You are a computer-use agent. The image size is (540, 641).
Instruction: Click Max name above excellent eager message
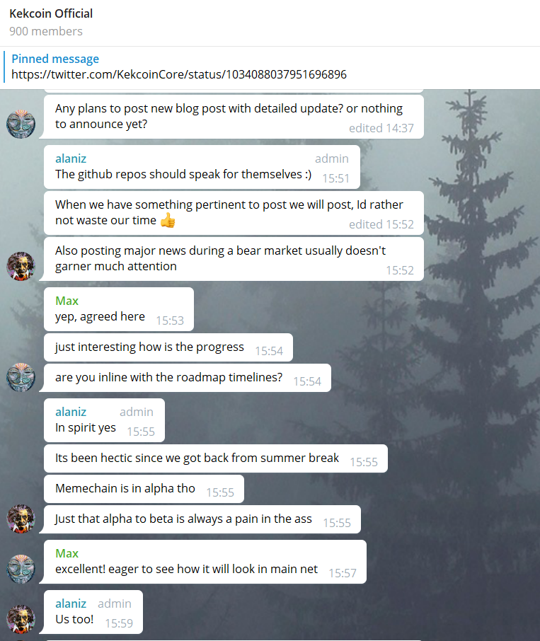pos(67,553)
